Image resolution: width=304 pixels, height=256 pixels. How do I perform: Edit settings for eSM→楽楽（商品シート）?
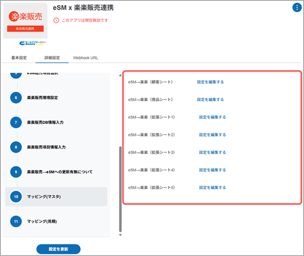click(x=210, y=100)
